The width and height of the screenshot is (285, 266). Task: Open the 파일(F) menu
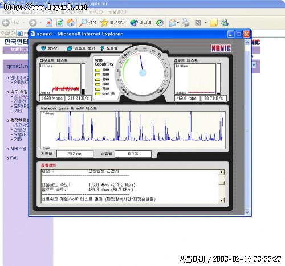pos(9,11)
